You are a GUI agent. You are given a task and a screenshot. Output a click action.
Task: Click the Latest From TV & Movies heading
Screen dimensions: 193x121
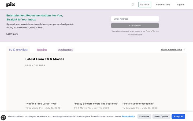[45, 59]
